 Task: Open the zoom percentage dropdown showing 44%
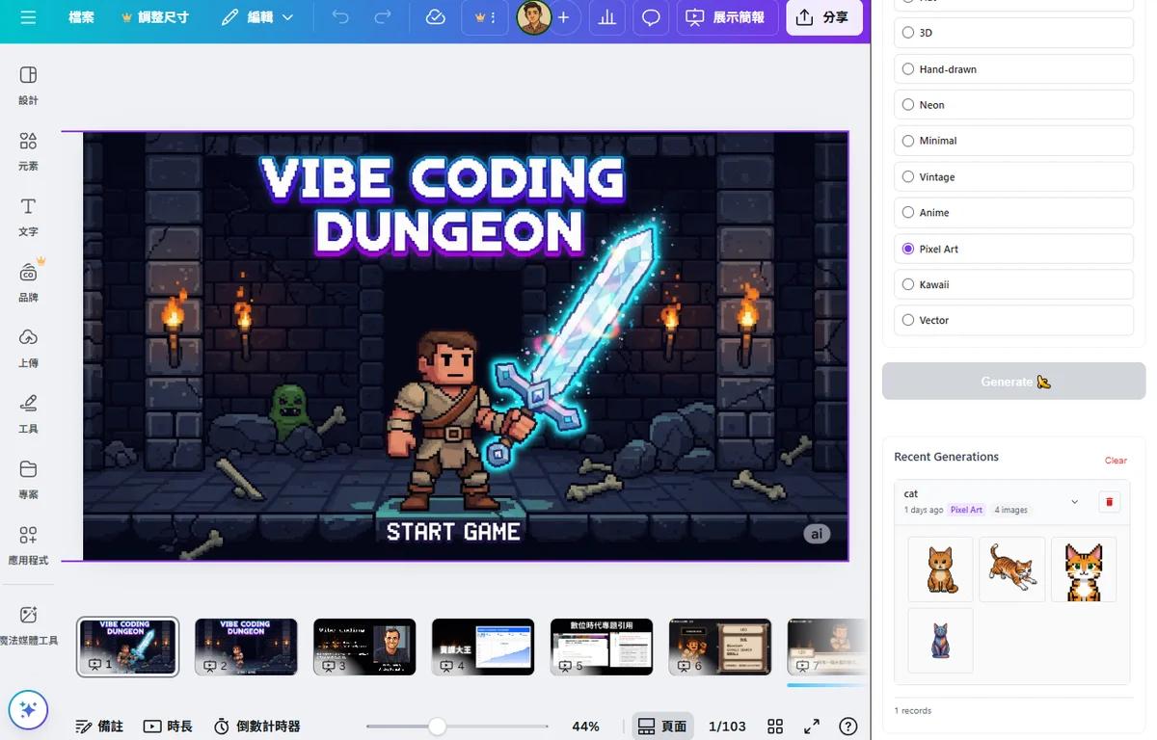[x=585, y=726]
